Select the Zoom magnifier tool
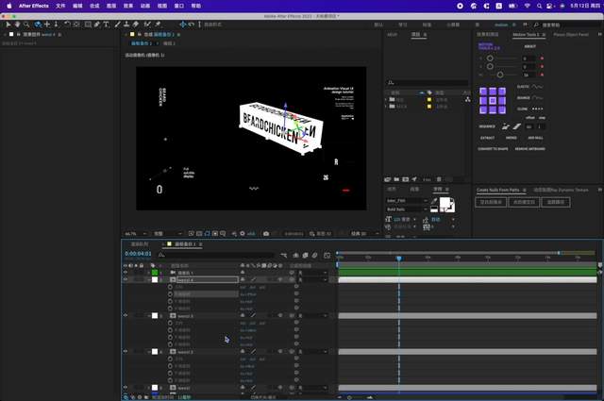 pos(26,25)
